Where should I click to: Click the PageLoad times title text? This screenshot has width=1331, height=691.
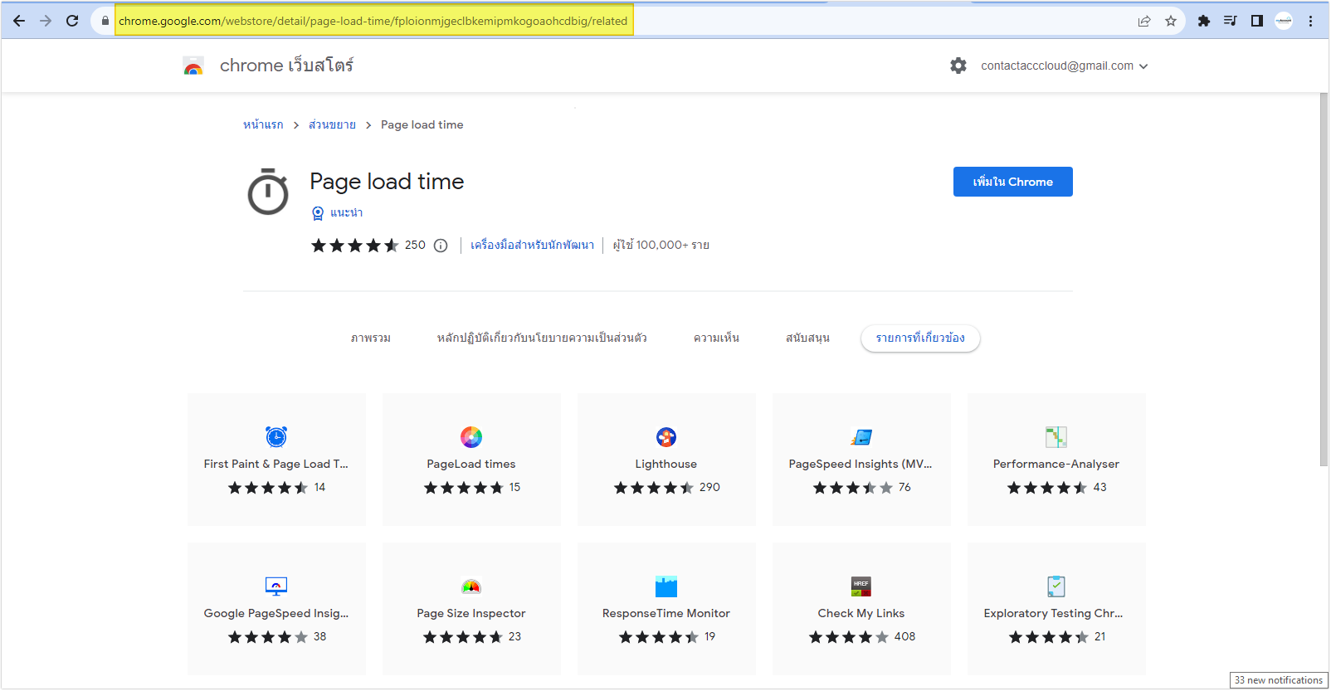[x=471, y=465]
